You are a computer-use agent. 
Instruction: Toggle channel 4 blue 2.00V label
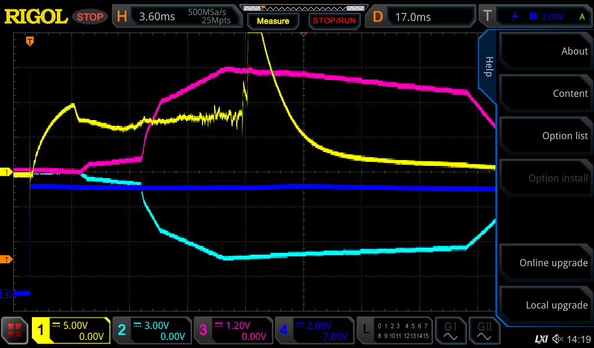click(x=313, y=331)
